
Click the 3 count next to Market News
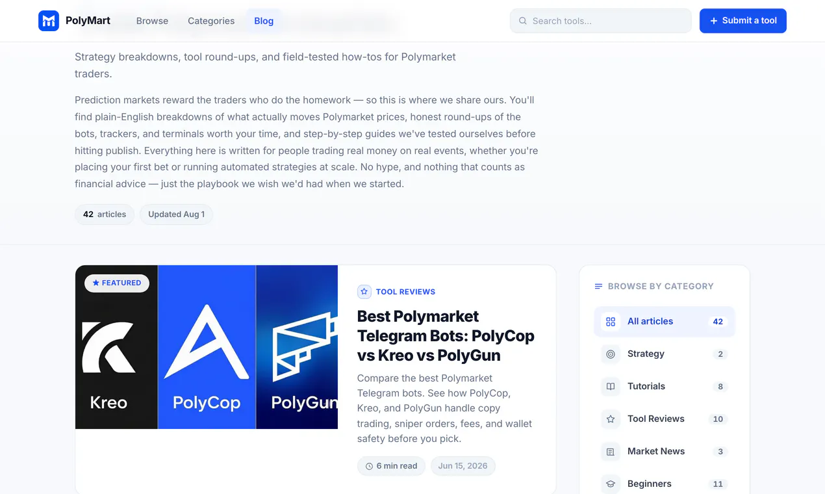(720, 452)
